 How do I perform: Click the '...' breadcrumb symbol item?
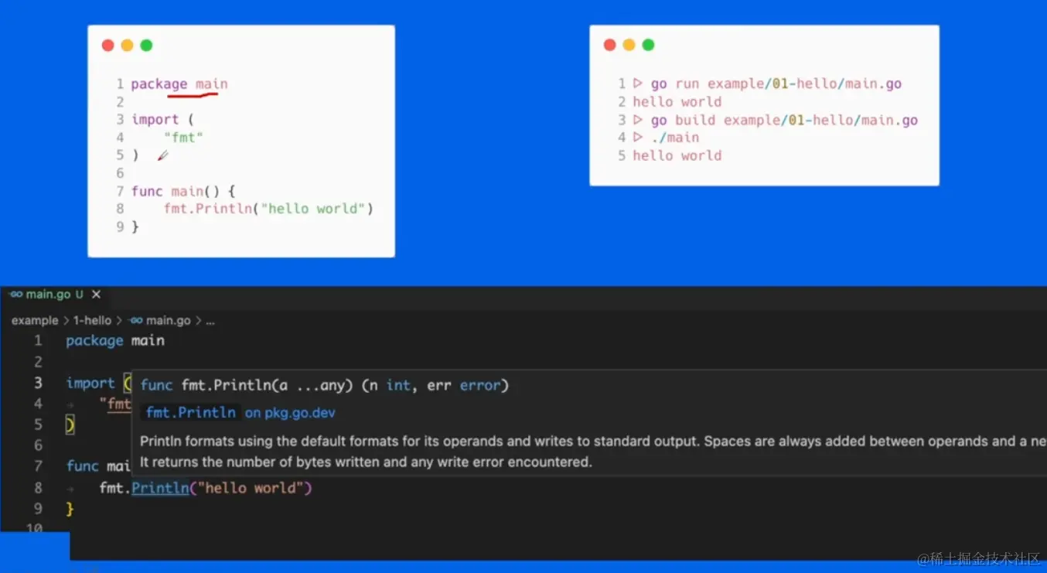(210, 320)
